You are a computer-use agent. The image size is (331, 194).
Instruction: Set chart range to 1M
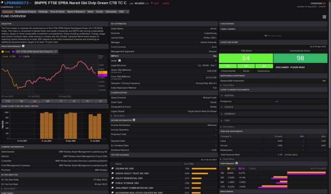(x=21, y=101)
